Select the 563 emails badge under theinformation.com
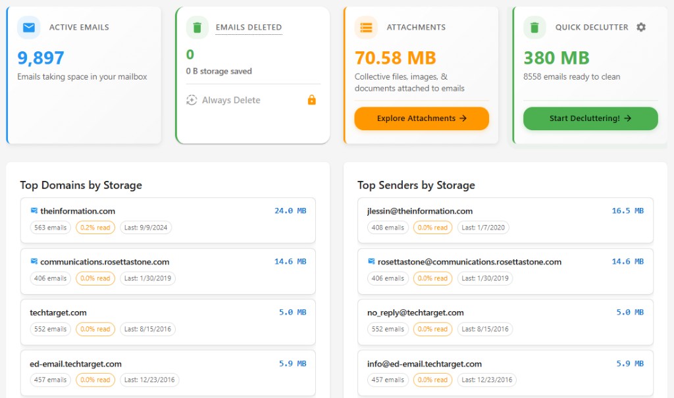 pyautogui.click(x=50, y=227)
